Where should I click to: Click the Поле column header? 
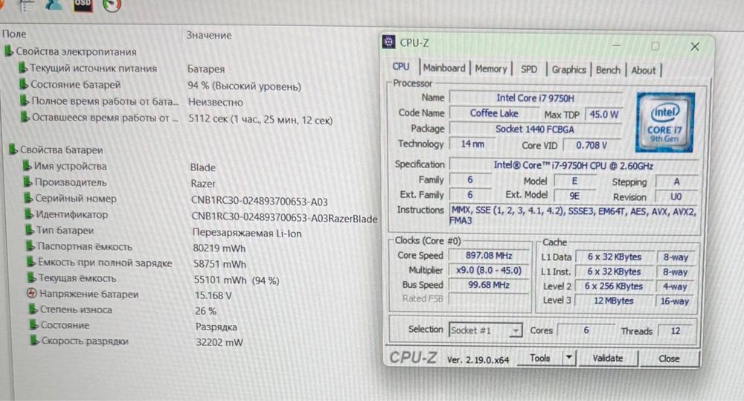pyautogui.click(x=14, y=33)
